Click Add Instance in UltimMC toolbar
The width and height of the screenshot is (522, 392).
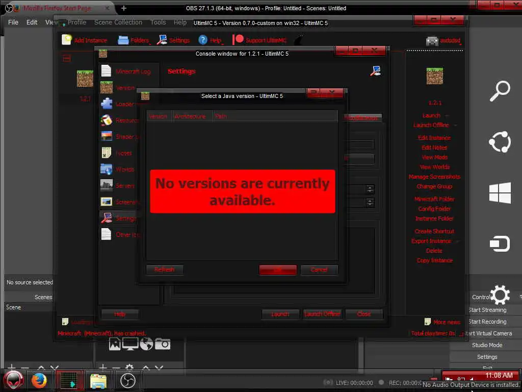85,40
